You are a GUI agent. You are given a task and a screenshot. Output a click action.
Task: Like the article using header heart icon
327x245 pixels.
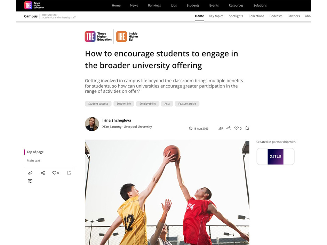click(237, 128)
